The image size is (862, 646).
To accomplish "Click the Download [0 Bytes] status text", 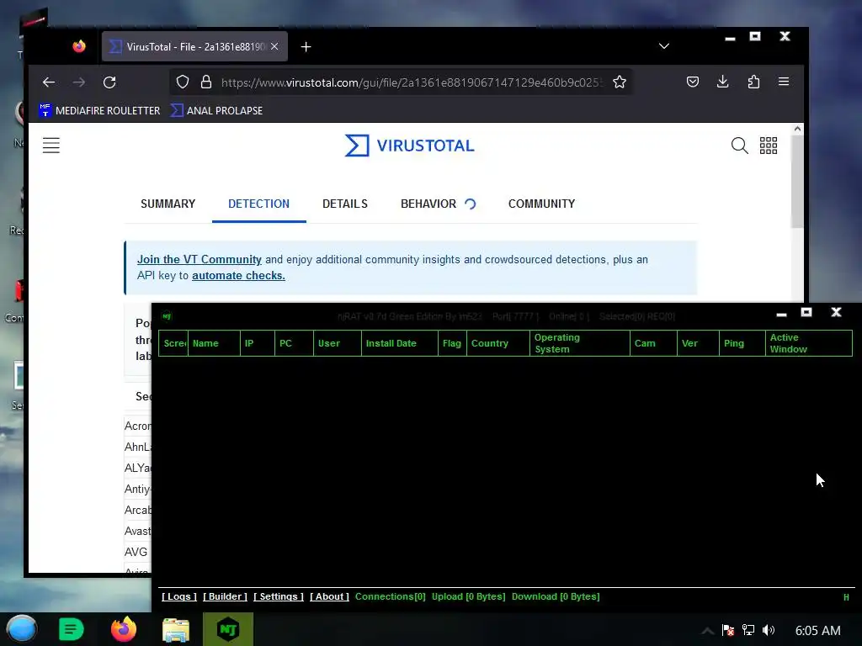I will point(556,596).
